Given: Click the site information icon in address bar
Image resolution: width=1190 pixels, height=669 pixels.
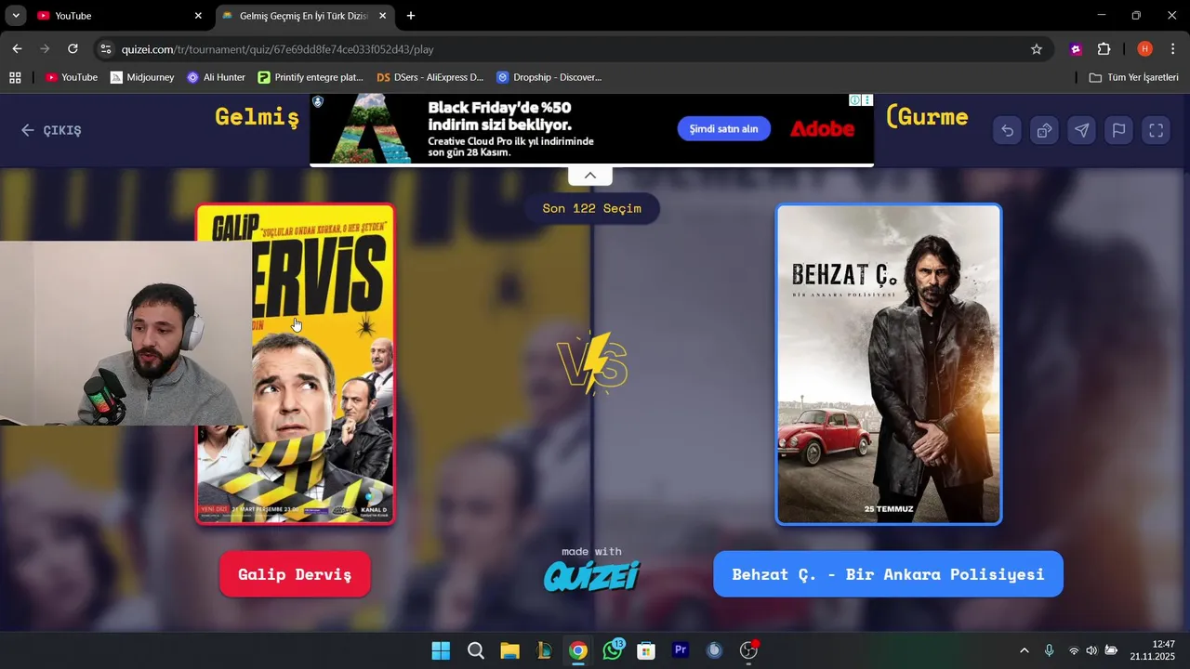Looking at the screenshot, I should [x=105, y=49].
